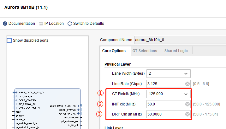
Task: Open the GT Refclk dropdown
Action: click(186, 94)
